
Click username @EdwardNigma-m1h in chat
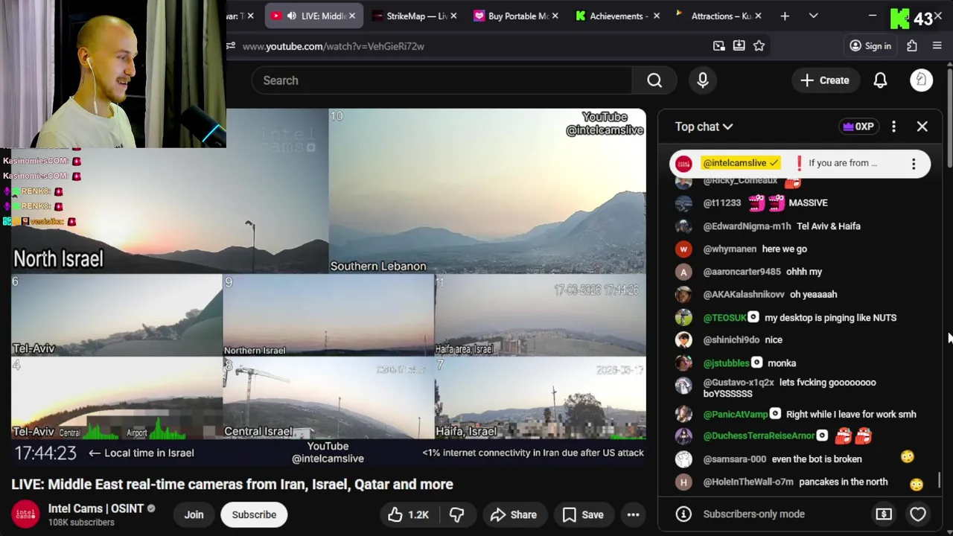coord(747,226)
